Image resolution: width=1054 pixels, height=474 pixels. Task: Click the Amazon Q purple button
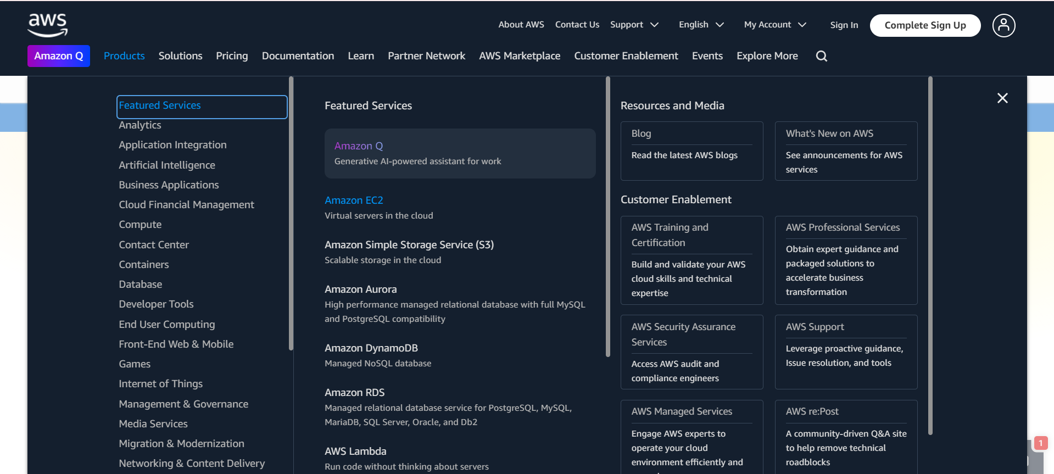pyautogui.click(x=59, y=56)
